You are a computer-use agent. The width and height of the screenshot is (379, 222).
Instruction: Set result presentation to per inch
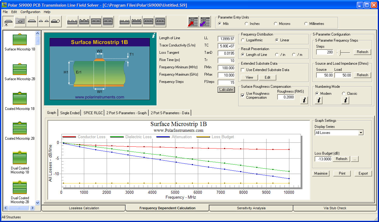pyautogui.click(x=277, y=55)
